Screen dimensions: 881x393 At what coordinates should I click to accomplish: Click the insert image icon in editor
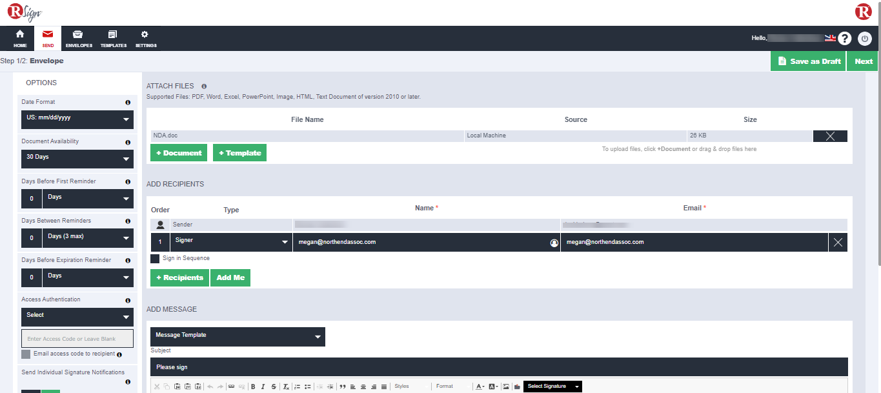click(507, 387)
